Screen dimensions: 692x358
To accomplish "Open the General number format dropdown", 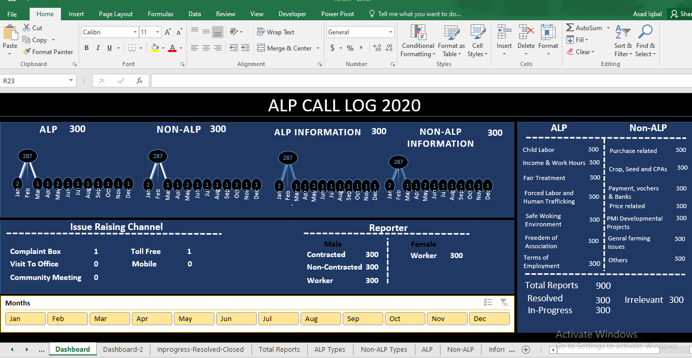I will point(391,32).
